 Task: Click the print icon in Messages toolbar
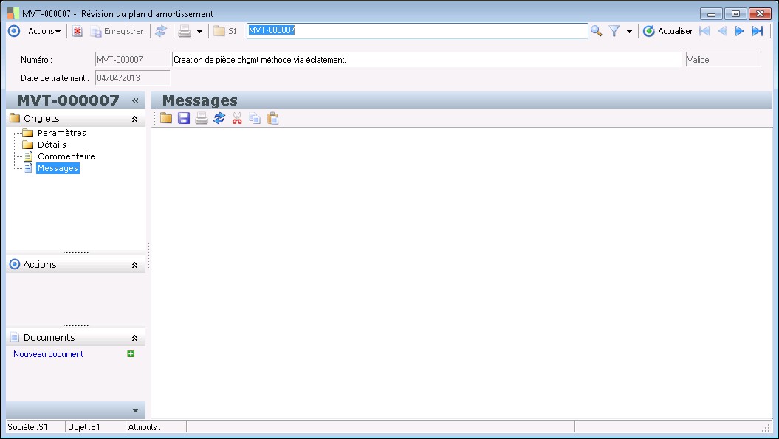tap(201, 118)
